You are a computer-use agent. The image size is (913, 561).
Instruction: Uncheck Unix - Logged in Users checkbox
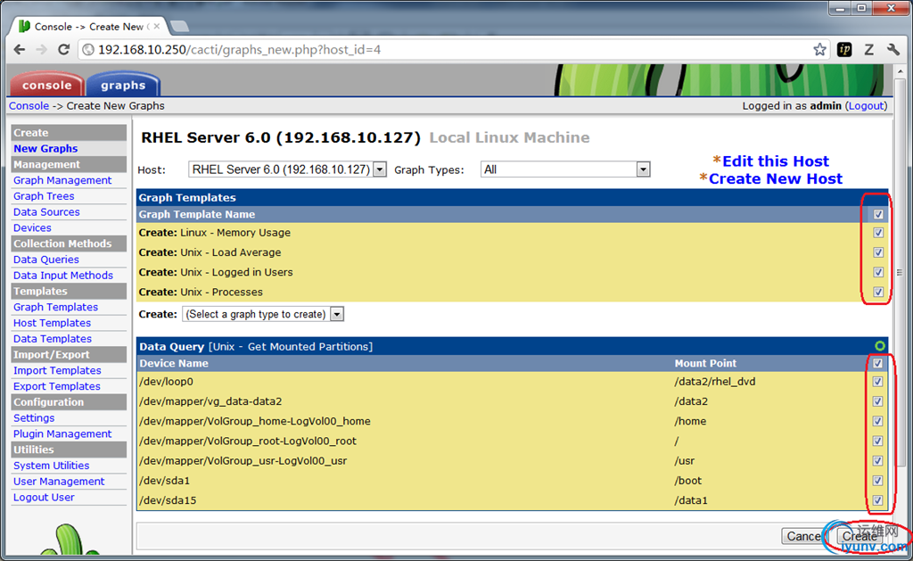(878, 272)
